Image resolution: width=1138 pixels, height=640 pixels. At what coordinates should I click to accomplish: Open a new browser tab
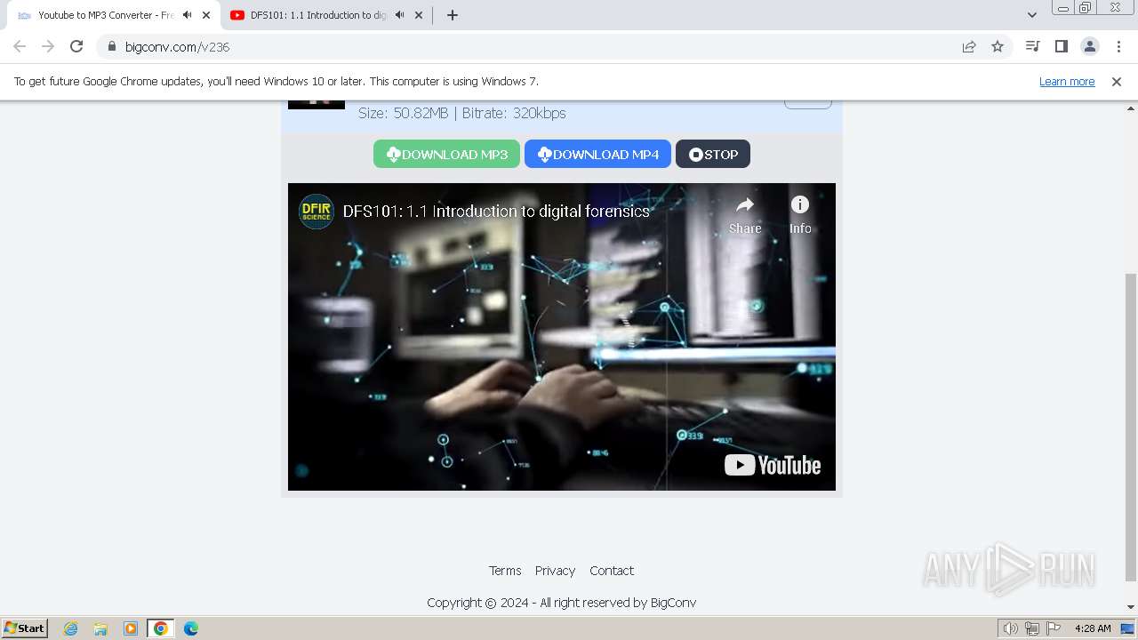click(453, 15)
